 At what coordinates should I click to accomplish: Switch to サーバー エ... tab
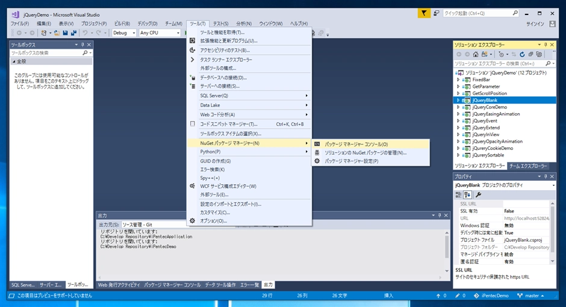[51, 285]
